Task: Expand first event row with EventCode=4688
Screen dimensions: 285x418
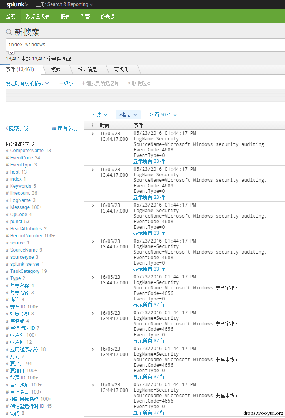Action: 92,134
